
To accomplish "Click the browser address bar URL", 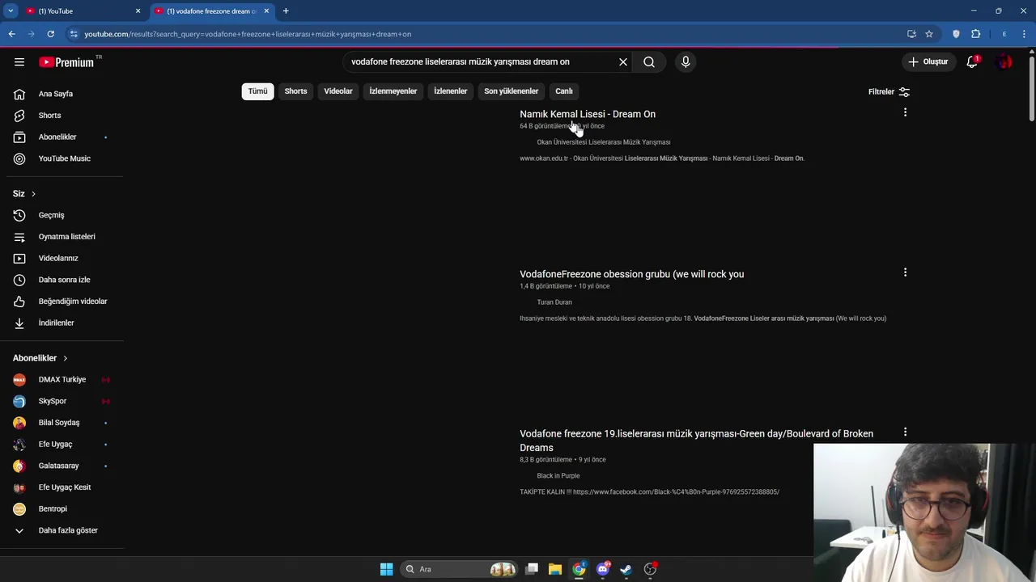I will pos(248,34).
